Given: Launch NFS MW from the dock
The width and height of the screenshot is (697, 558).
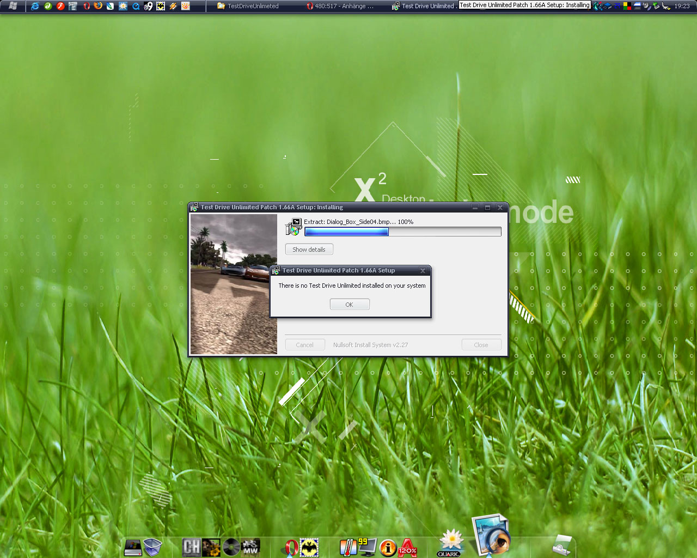Looking at the screenshot, I should point(250,547).
